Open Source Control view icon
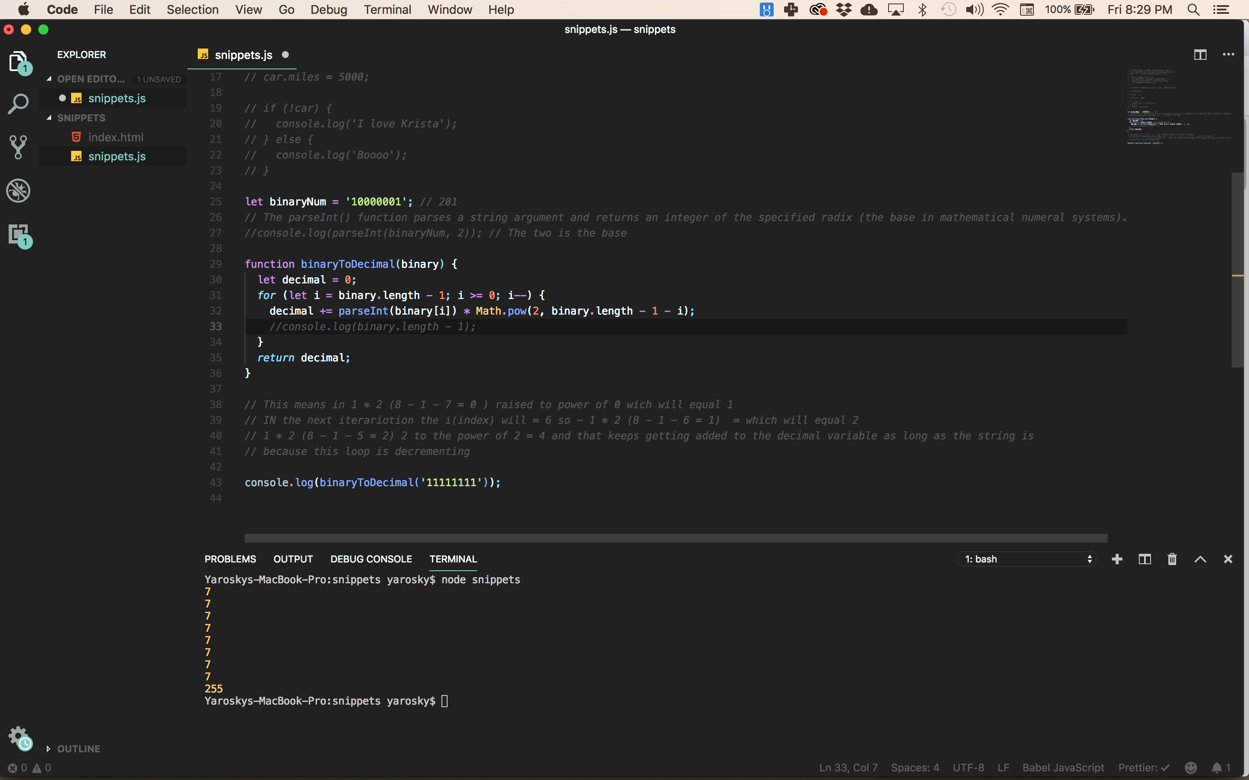 18,147
